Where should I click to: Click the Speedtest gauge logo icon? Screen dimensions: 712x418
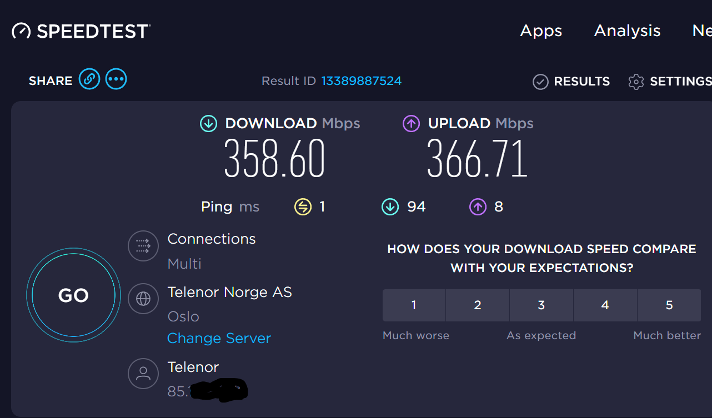(x=21, y=31)
